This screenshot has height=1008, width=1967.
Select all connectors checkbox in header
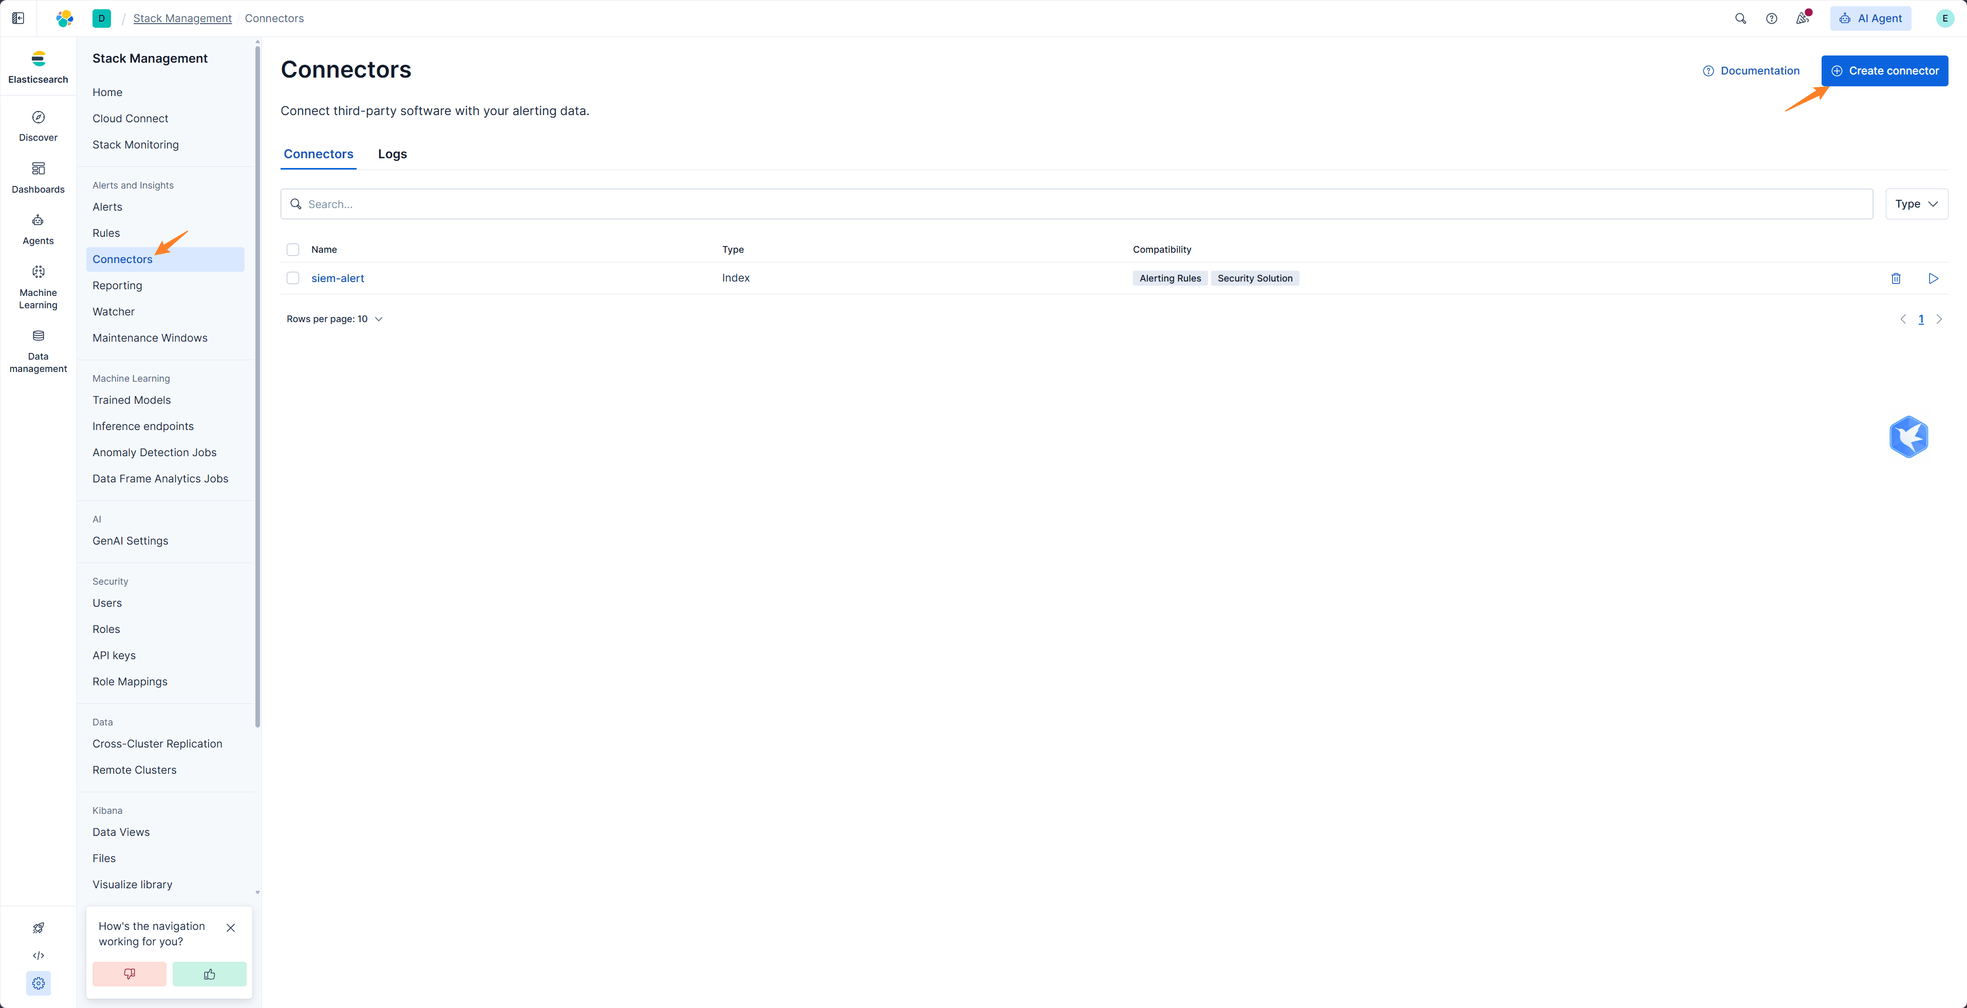click(292, 250)
